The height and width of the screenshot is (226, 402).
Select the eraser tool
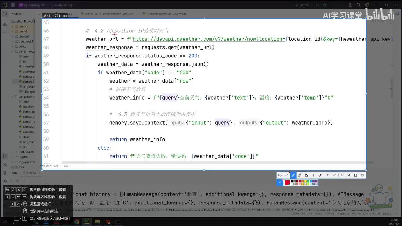pos(320,175)
